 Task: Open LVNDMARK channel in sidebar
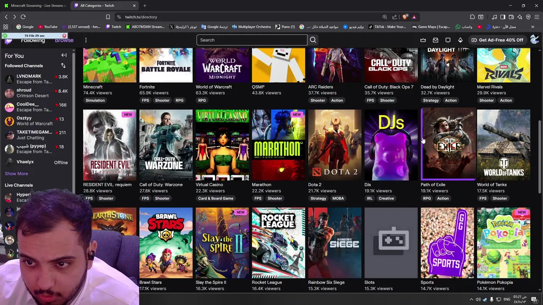tap(36, 79)
